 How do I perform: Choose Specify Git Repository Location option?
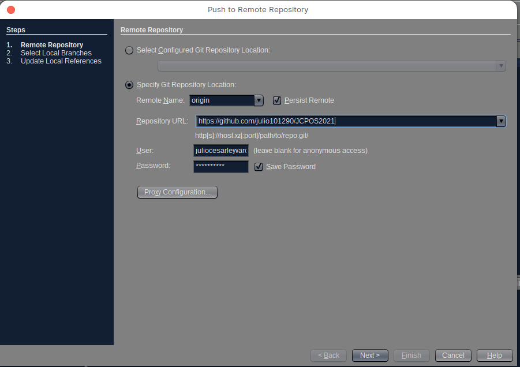click(x=129, y=85)
